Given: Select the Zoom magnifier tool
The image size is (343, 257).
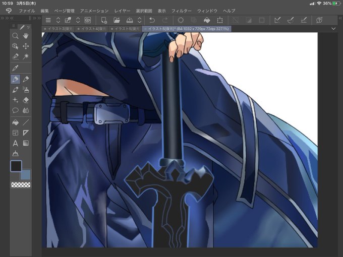Looking at the screenshot, I should pyautogui.click(x=15, y=36).
